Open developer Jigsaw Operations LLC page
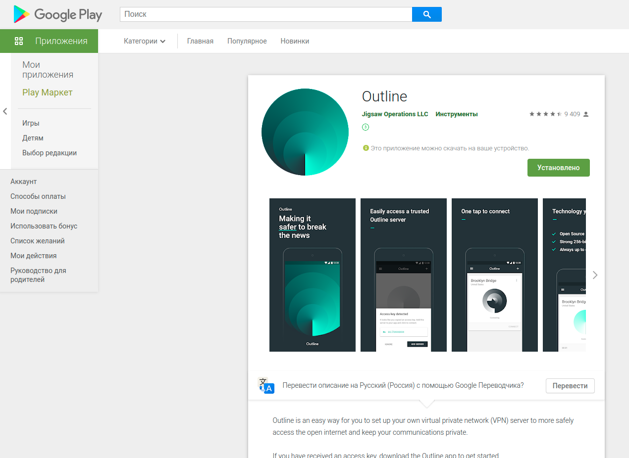 [x=395, y=114]
